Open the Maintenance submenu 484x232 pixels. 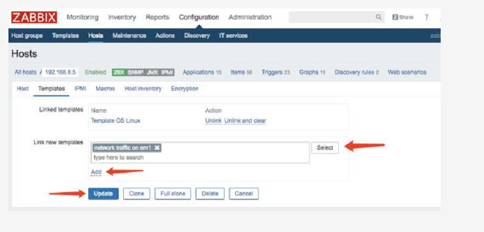click(129, 35)
